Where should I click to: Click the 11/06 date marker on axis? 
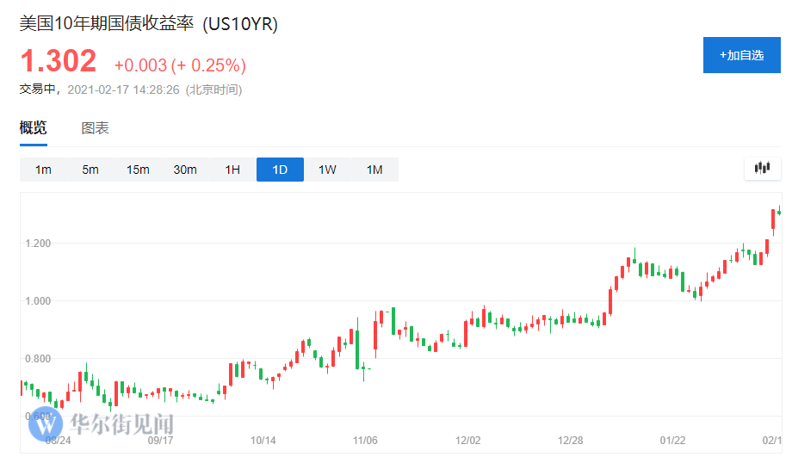tap(366, 441)
